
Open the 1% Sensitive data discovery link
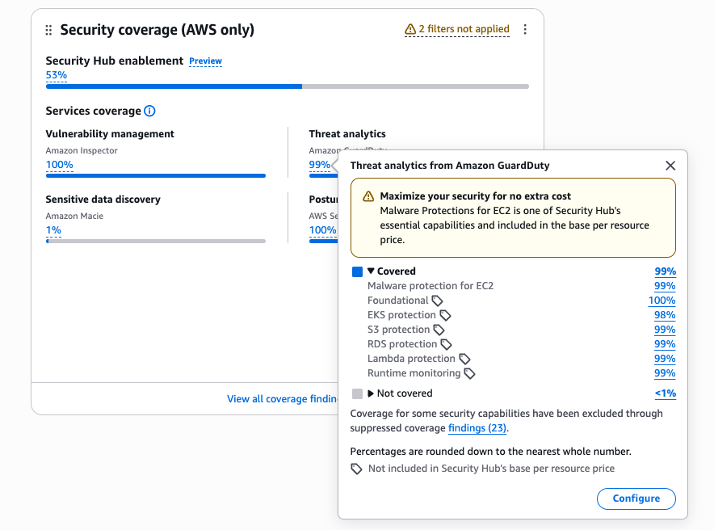pyautogui.click(x=53, y=230)
